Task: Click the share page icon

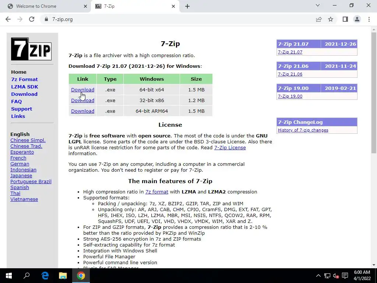Action: [319, 19]
